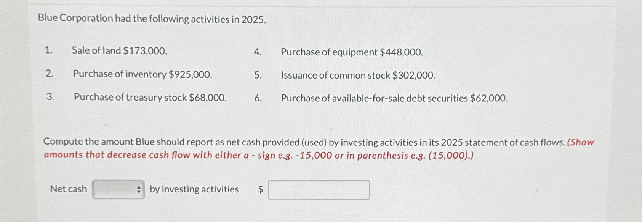Click item number 6 in the list
The height and width of the screenshot is (222, 642).
[x=258, y=98]
